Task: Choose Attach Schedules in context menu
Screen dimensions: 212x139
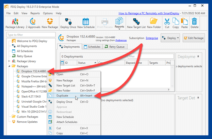Action: pos(74,122)
